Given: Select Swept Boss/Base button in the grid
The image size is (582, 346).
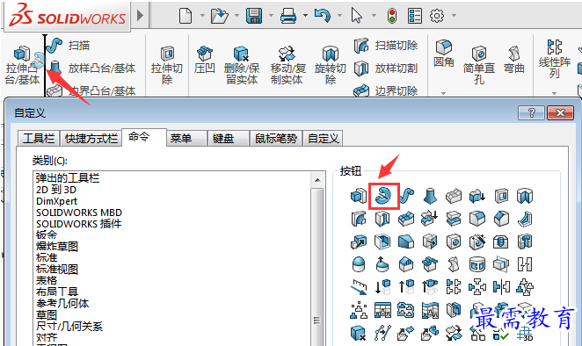Looking at the screenshot, I should [x=407, y=196].
